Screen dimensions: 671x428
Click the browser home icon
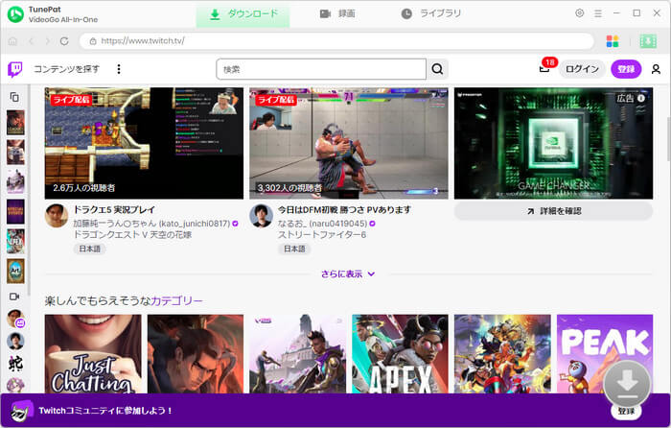12,41
